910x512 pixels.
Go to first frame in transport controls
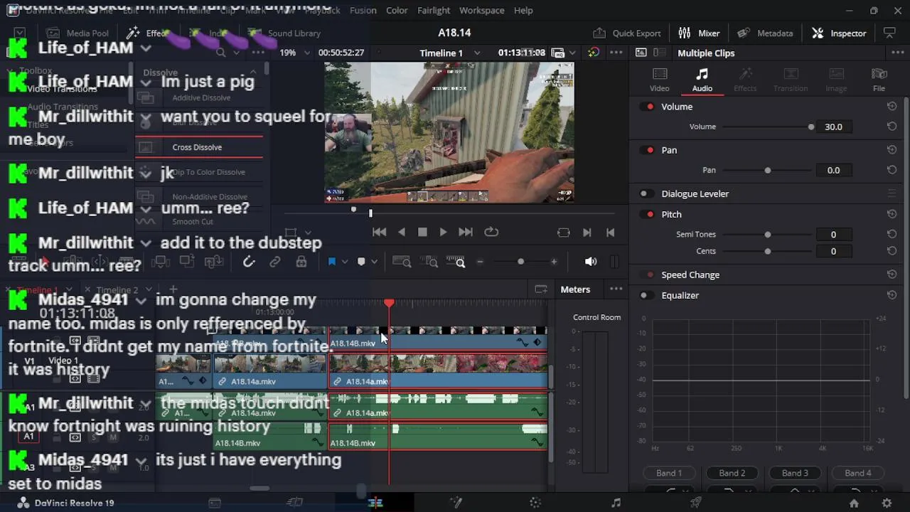(380, 232)
